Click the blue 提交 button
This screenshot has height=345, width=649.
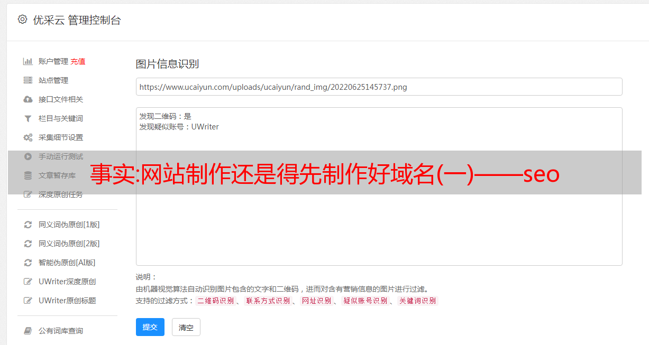[150, 327]
